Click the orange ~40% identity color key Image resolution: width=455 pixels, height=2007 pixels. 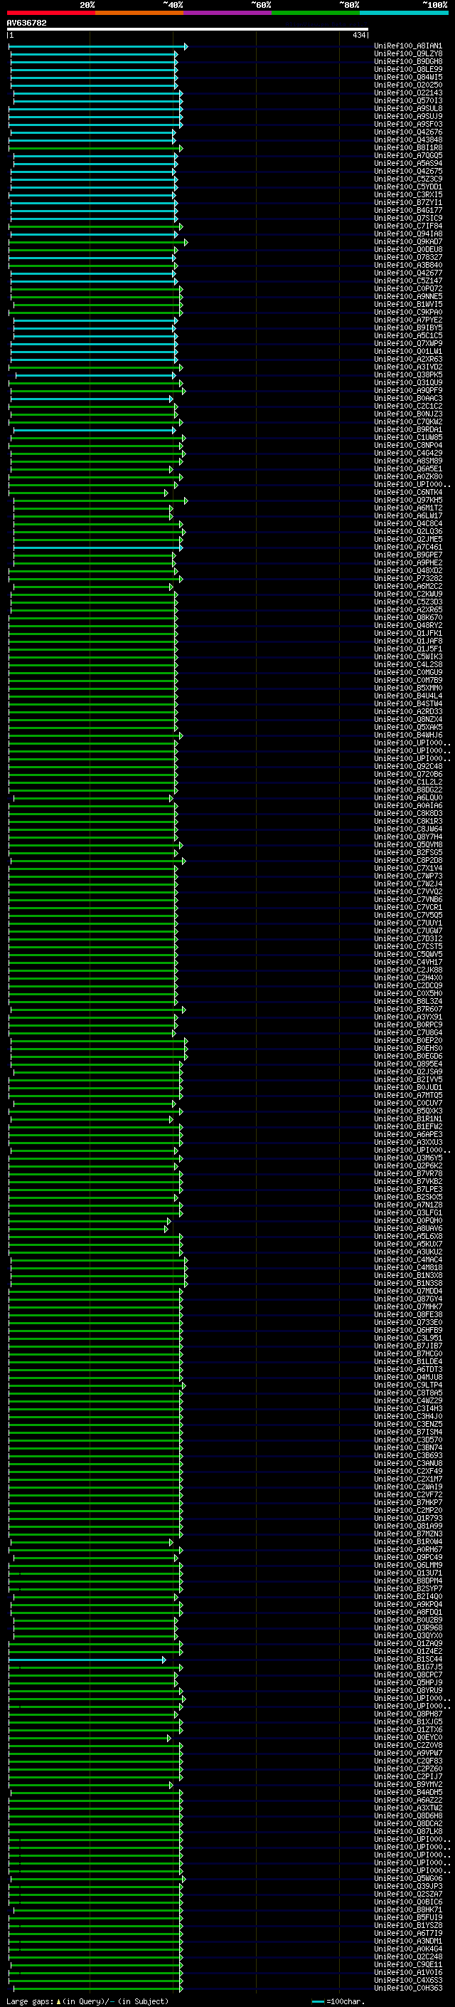[139, 13]
